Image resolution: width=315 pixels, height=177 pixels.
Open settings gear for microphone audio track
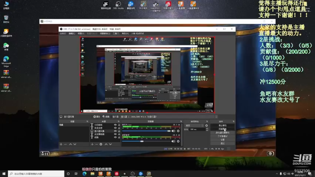tap(178, 131)
